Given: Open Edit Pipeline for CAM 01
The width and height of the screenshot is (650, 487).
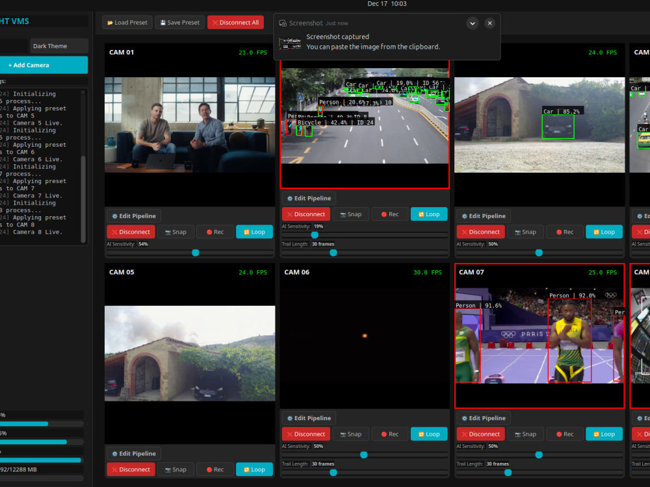Looking at the screenshot, I should tap(134, 216).
